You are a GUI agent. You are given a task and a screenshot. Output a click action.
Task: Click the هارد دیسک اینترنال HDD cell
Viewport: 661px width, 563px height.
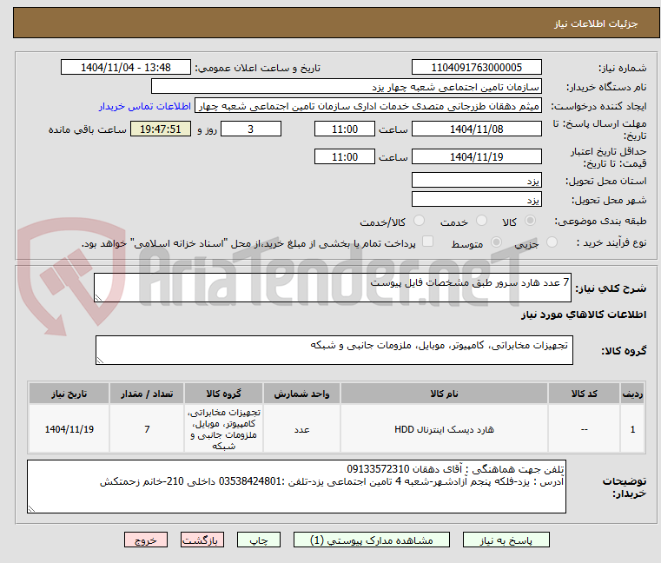click(x=444, y=429)
